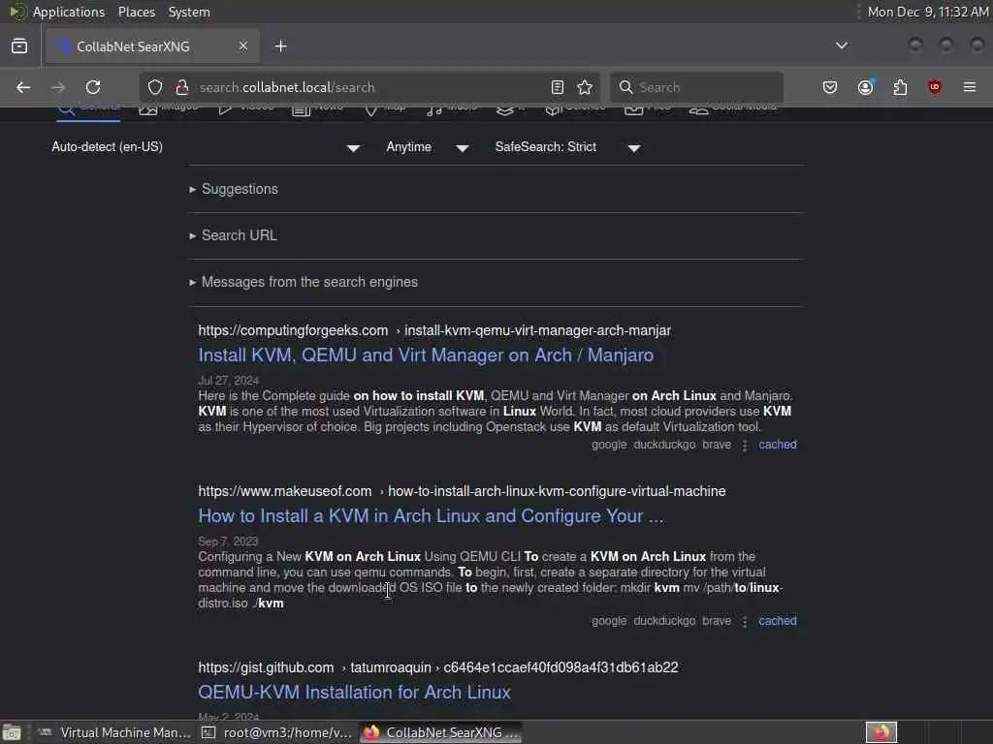Open the Anytime time range dropdown
Image resolution: width=993 pixels, height=744 pixels.
428,147
